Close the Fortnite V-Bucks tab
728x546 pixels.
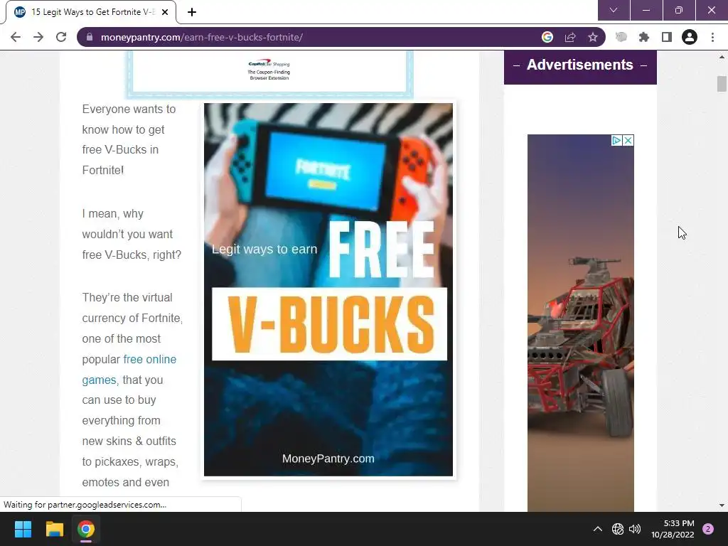(165, 12)
